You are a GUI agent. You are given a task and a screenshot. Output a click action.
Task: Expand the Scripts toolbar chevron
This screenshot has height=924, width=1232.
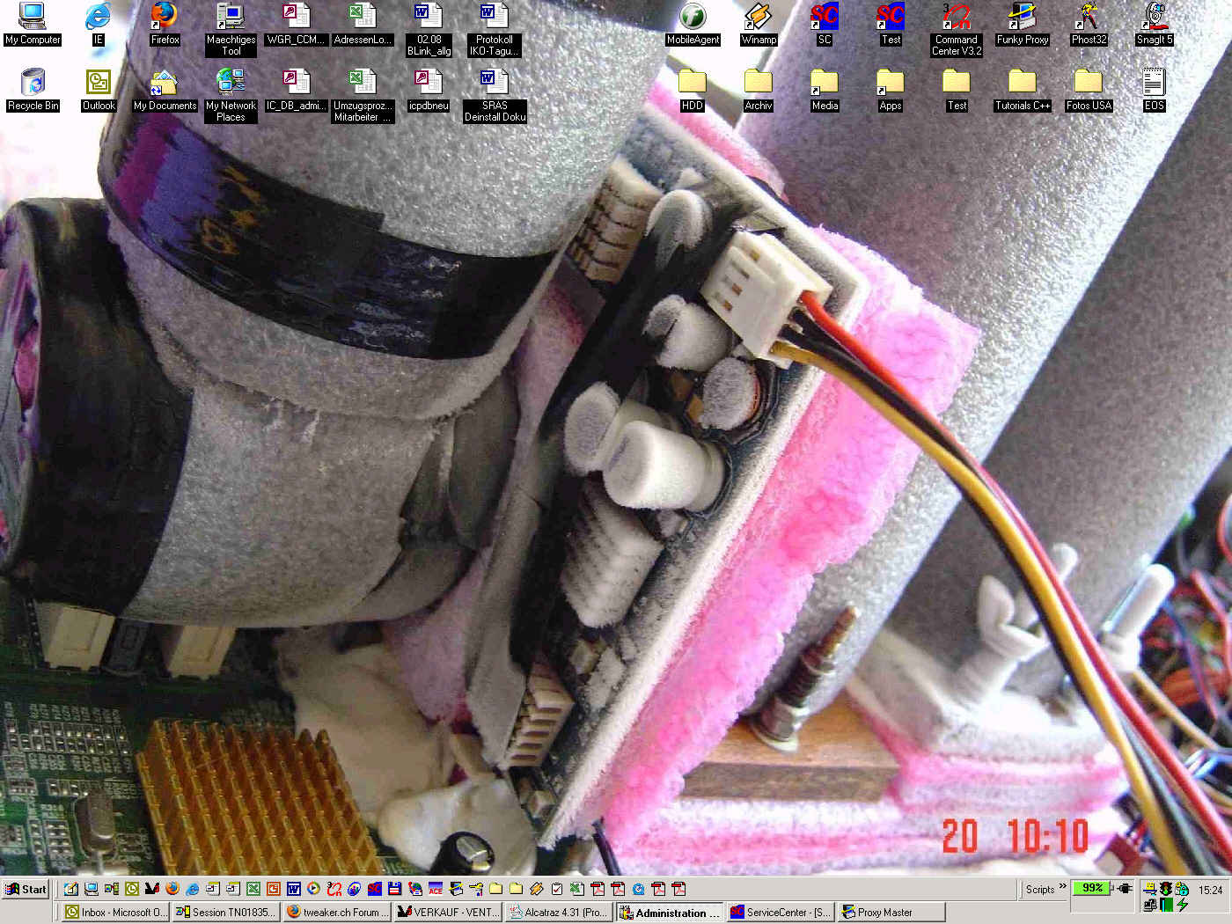point(1062,887)
